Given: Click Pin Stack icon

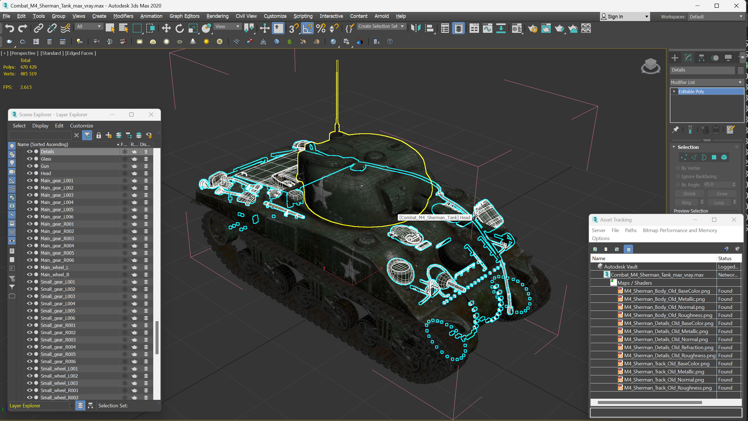Looking at the screenshot, I should tap(675, 130).
